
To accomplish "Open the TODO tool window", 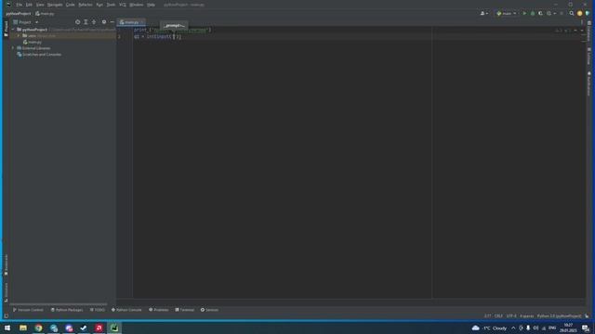I will click(x=97, y=310).
